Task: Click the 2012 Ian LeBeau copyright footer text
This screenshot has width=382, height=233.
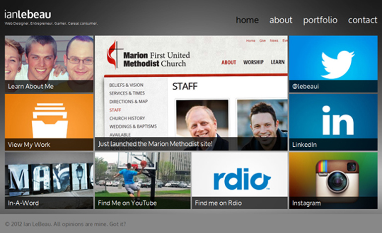Action: point(65,224)
